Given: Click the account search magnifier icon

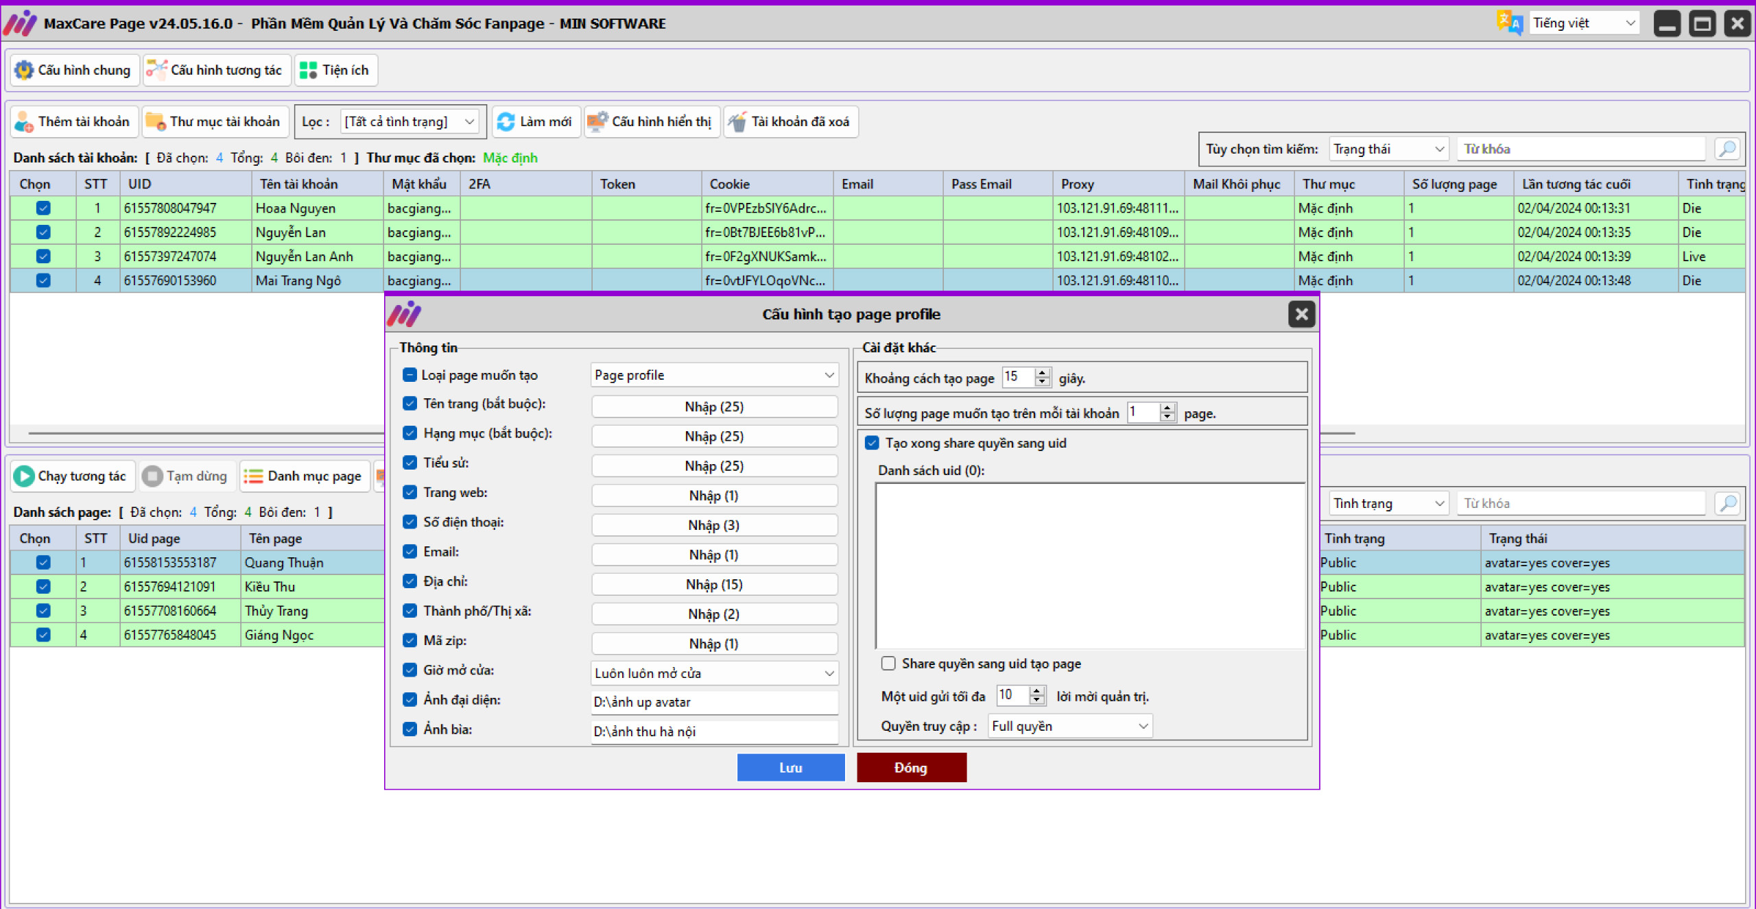Looking at the screenshot, I should [x=1727, y=149].
